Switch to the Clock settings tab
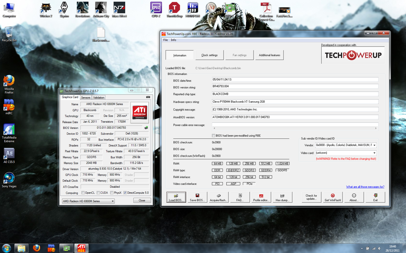 click(210, 55)
